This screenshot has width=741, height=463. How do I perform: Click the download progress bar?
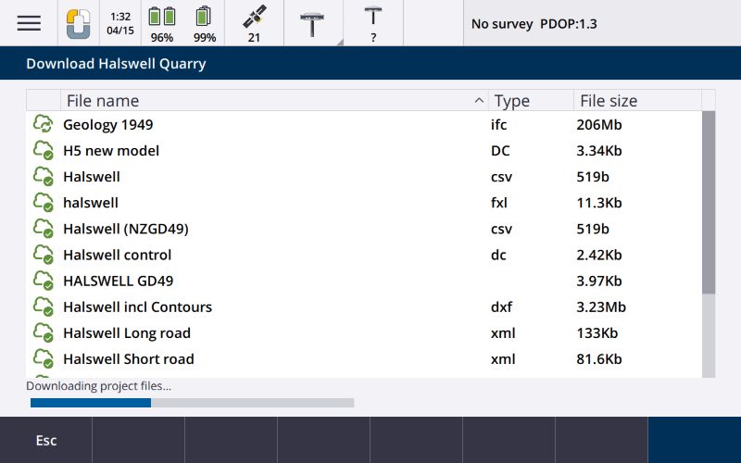point(192,403)
